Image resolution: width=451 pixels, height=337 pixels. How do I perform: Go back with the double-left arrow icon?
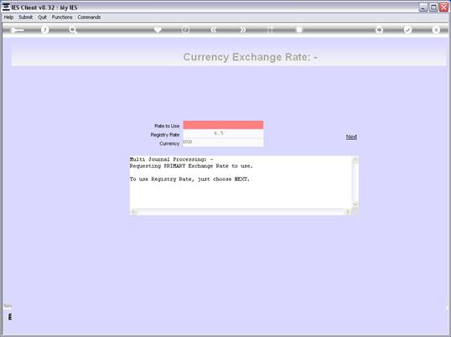214,29
